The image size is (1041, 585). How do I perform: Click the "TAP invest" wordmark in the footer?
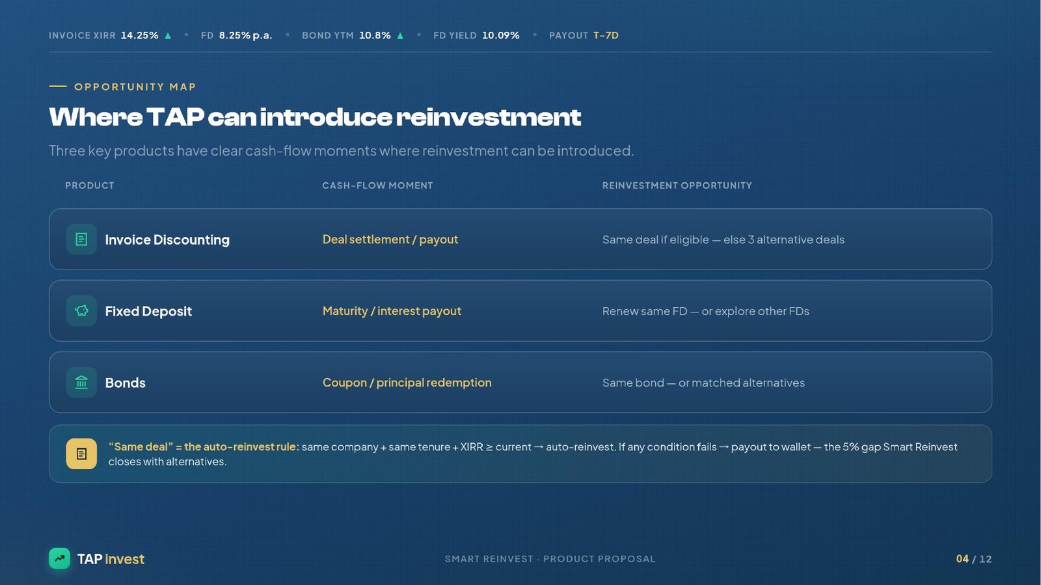(111, 559)
